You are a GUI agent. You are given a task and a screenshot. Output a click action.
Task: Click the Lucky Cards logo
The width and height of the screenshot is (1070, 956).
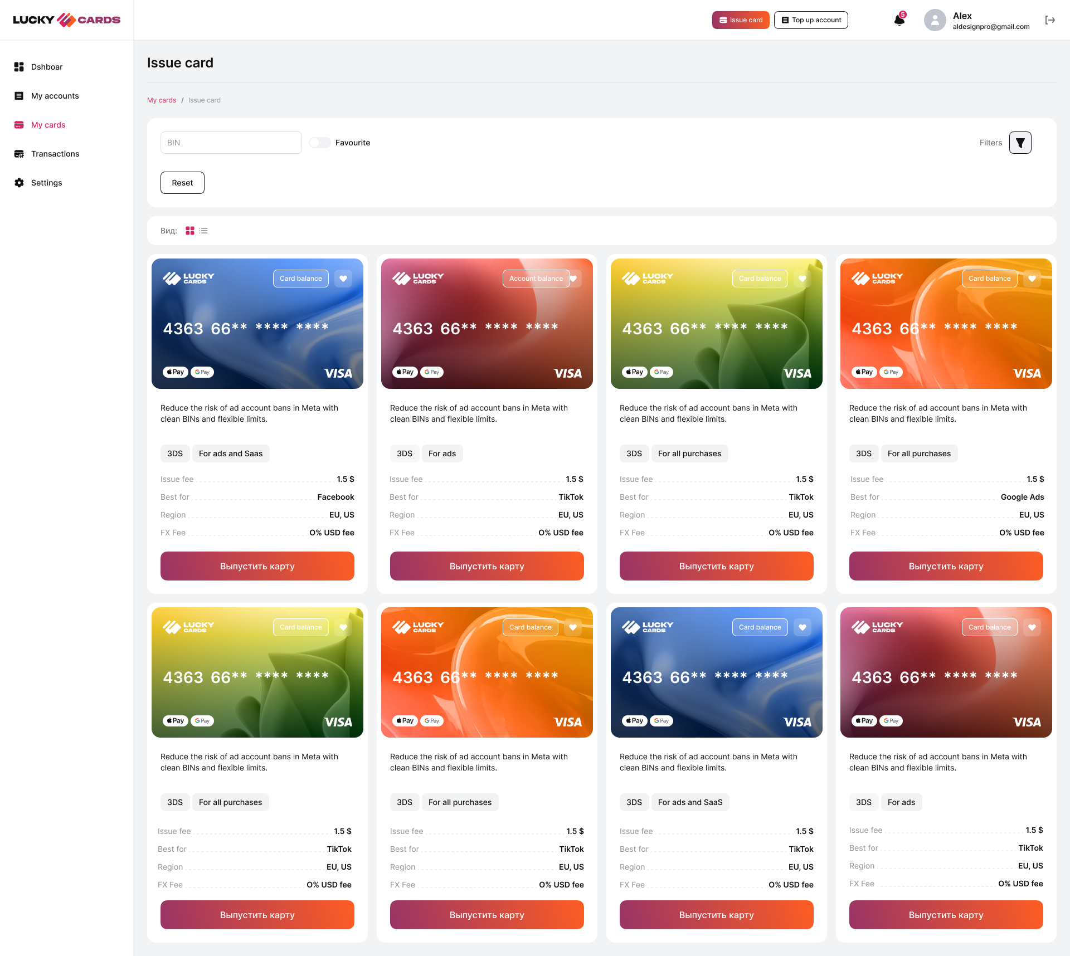[x=66, y=19]
